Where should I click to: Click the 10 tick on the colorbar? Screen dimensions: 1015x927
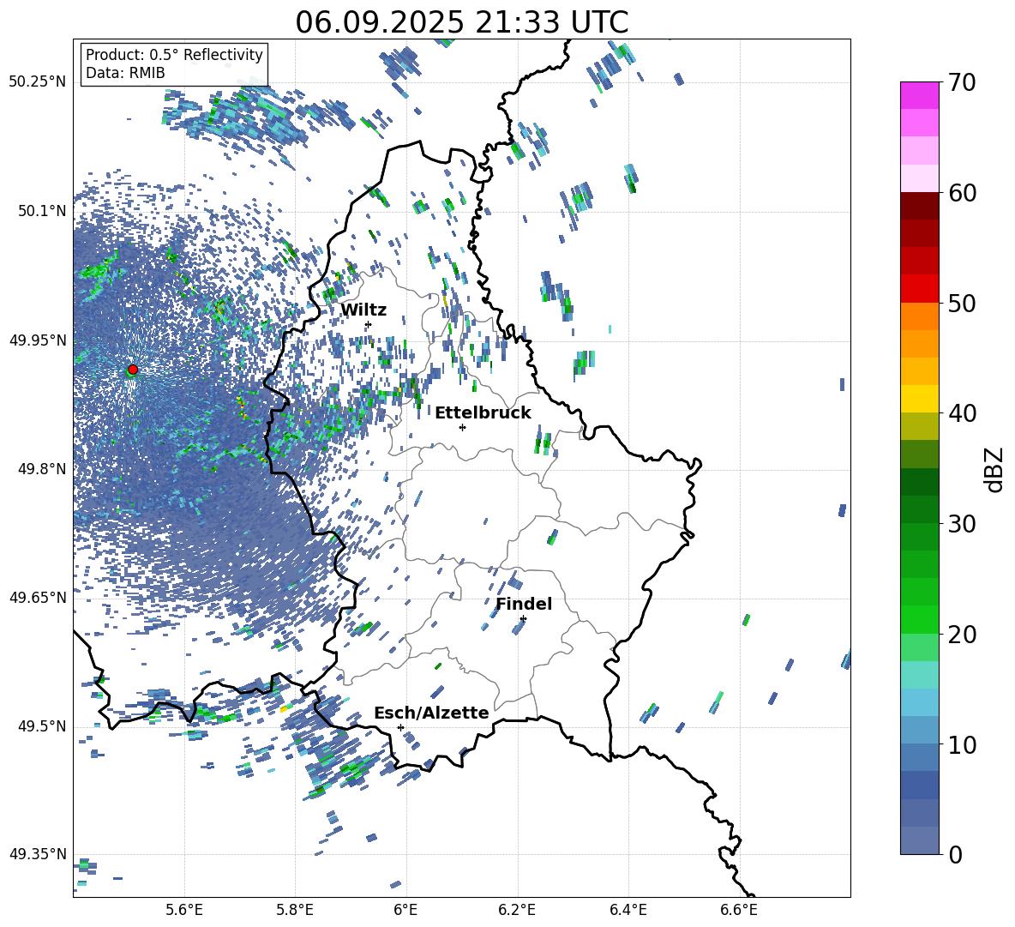point(962,744)
